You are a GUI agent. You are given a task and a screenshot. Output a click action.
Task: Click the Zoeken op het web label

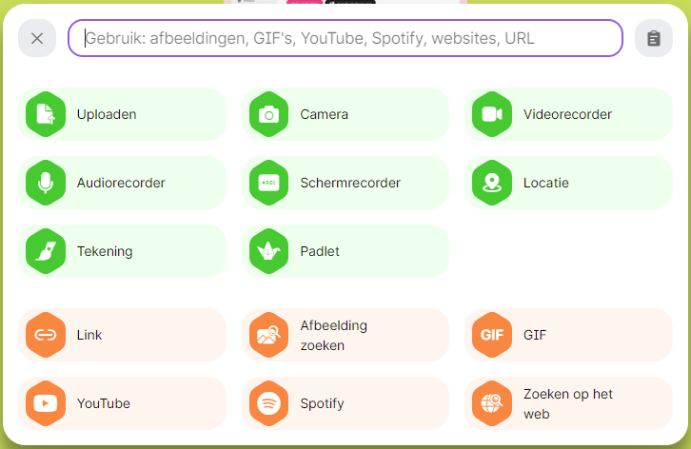[568, 403]
